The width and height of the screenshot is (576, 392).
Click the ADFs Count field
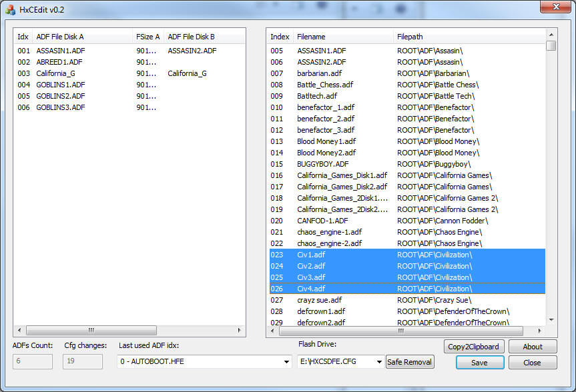(33, 361)
